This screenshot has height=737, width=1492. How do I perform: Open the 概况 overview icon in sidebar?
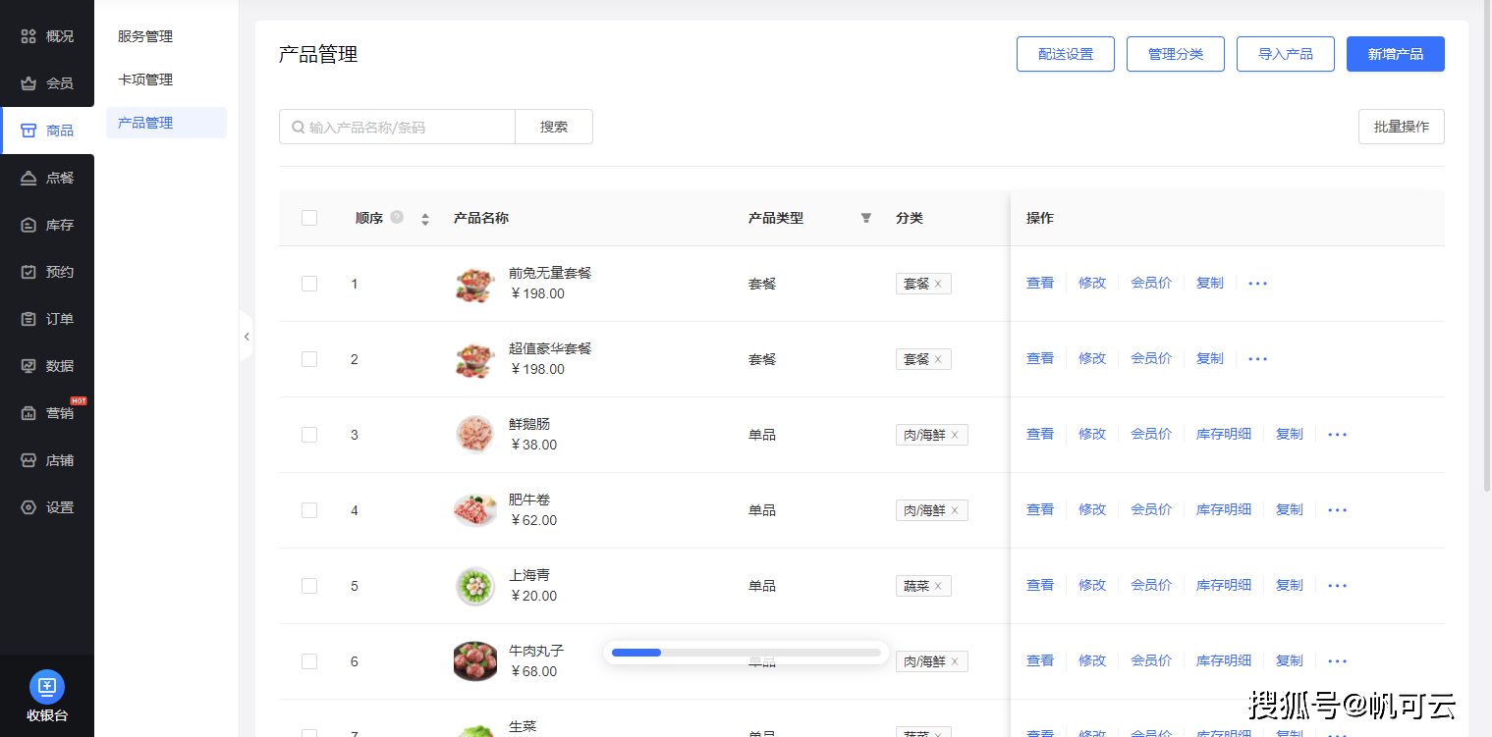coord(28,36)
